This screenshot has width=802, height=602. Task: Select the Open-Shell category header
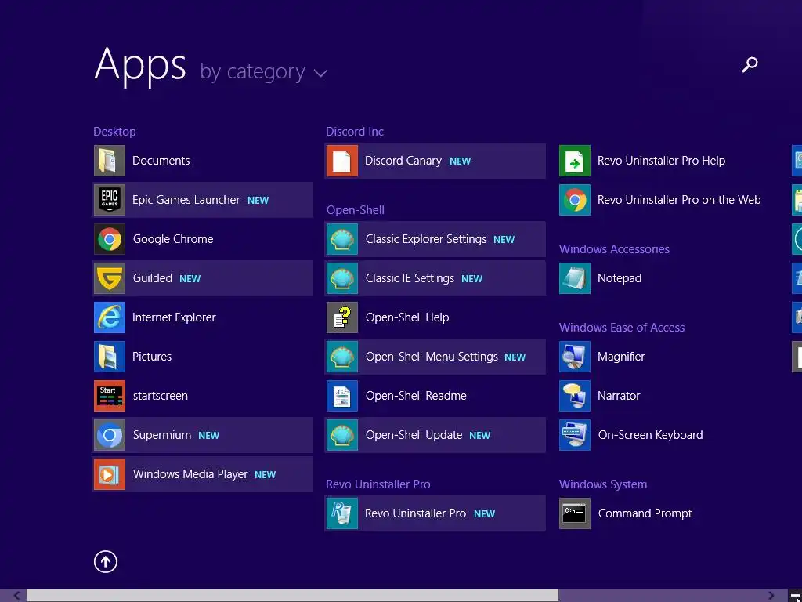pos(356,210)
